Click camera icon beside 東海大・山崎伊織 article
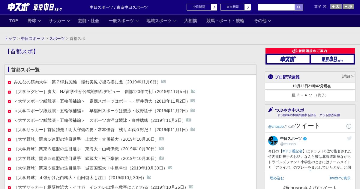Image resolution: width=360 pixels, height=189 pixels. 162,148
